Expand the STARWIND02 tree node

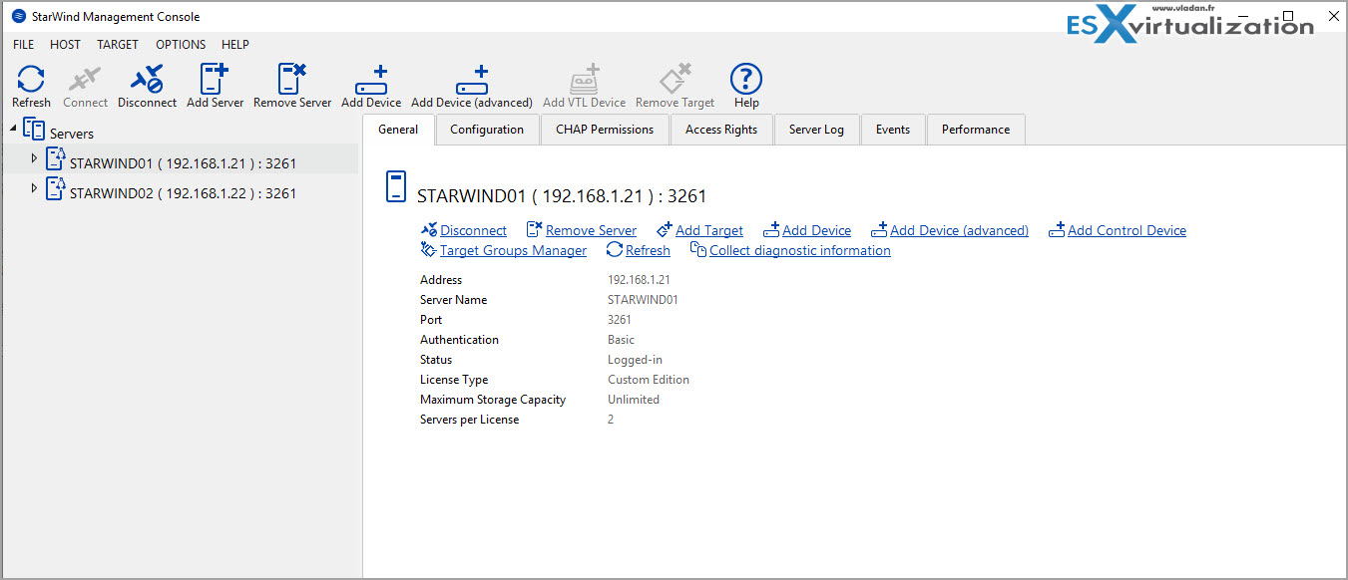point(34,188)
